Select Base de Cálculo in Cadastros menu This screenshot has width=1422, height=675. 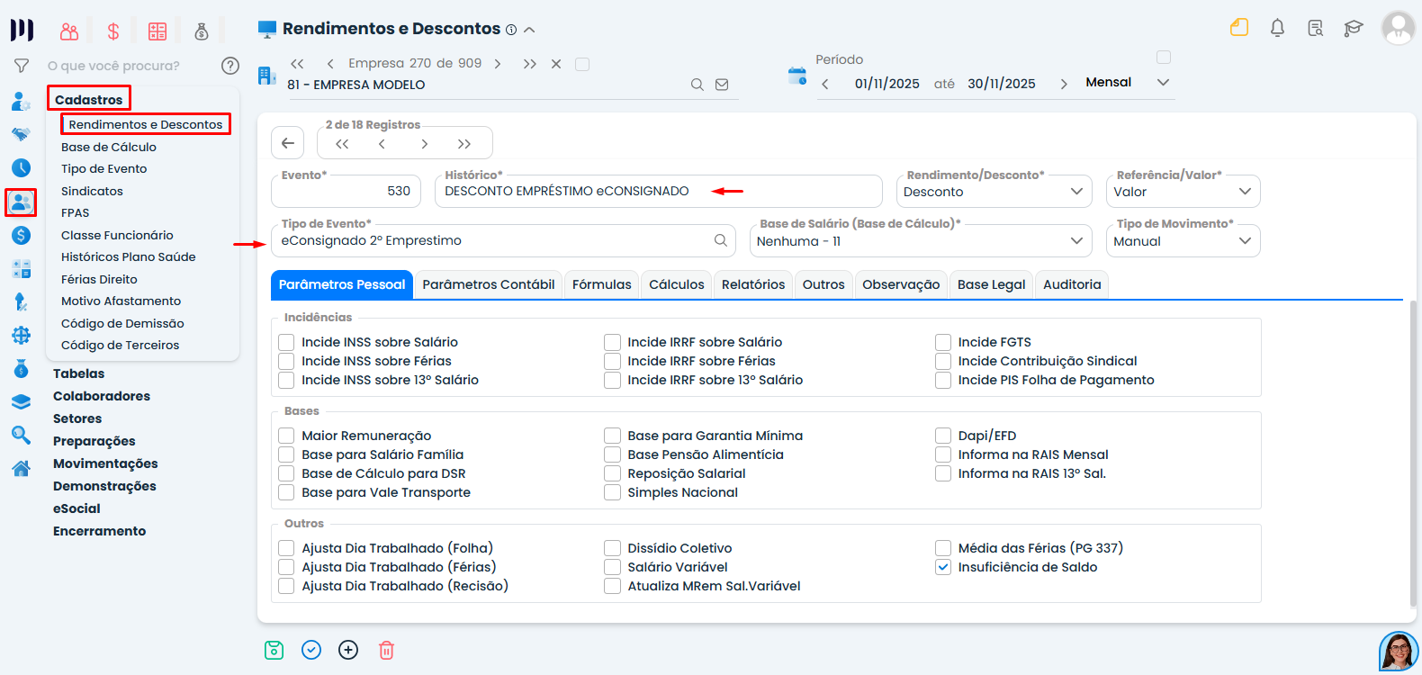109,147
